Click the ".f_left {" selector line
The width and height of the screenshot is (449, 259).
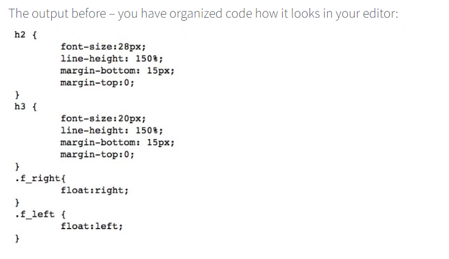(x=40, y=214)
